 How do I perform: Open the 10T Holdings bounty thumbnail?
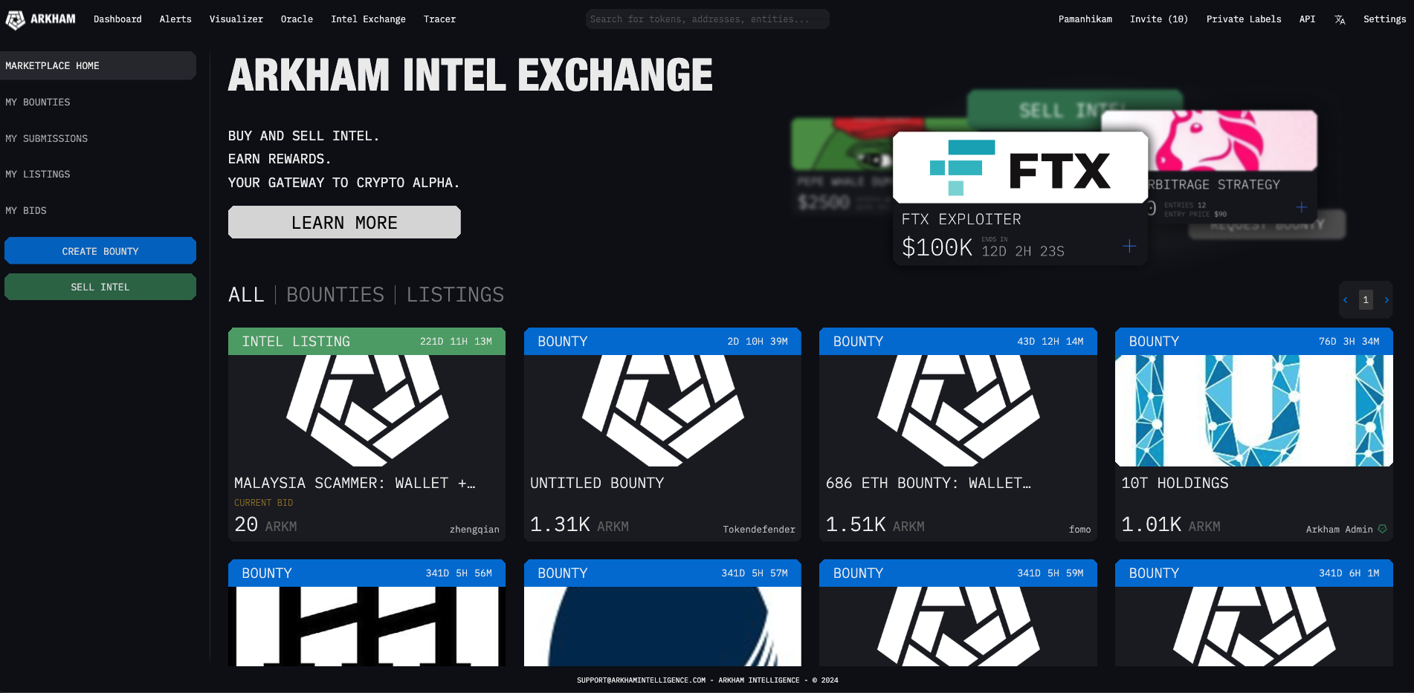[1253, 410]
